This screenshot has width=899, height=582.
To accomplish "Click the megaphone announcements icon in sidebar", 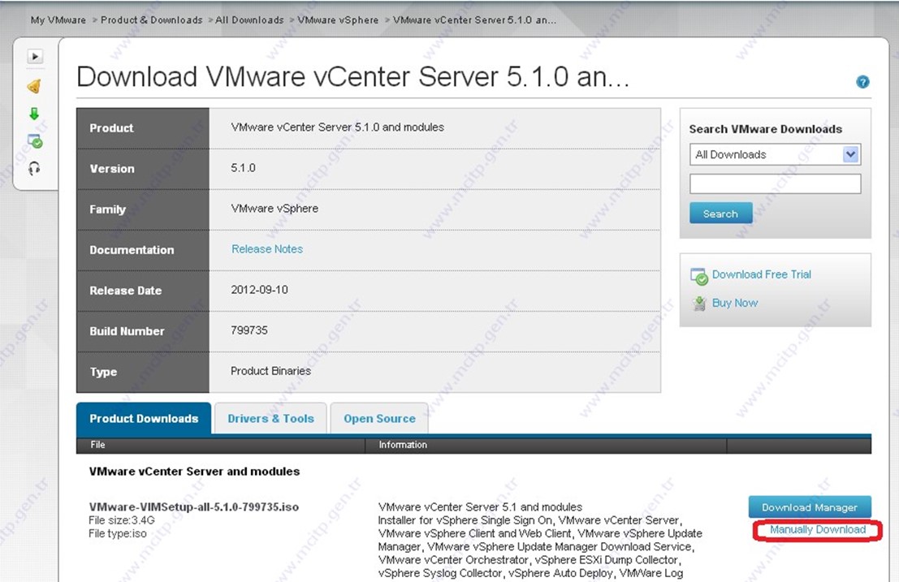I will tap(34, 86).
